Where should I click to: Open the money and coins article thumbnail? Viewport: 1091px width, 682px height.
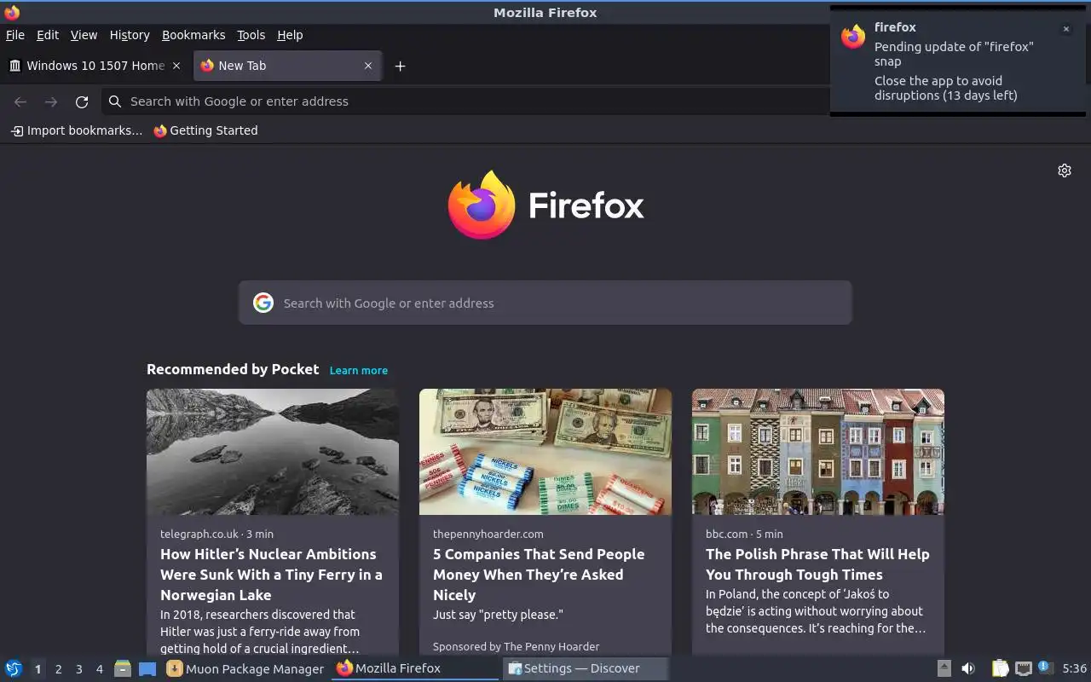pos(545,452)
